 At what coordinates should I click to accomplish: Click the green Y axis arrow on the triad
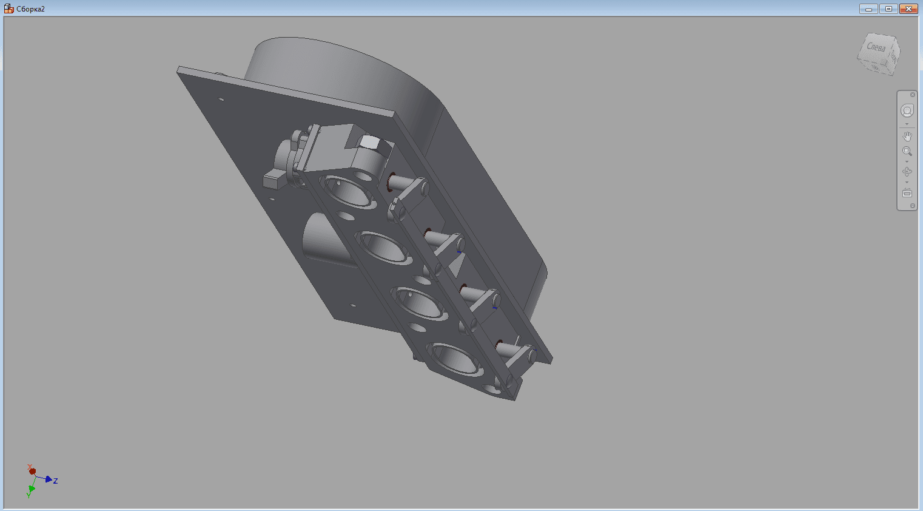click(x=31, y=489)
